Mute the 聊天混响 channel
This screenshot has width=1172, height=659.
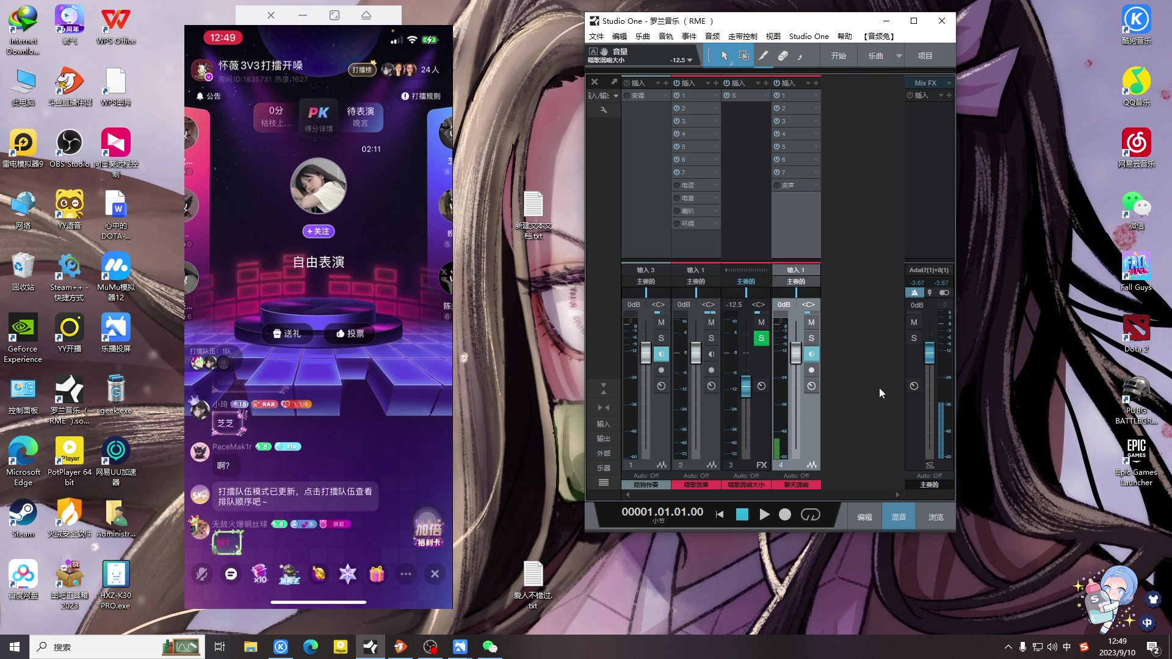pyautogui.click(x=811, y=322)
